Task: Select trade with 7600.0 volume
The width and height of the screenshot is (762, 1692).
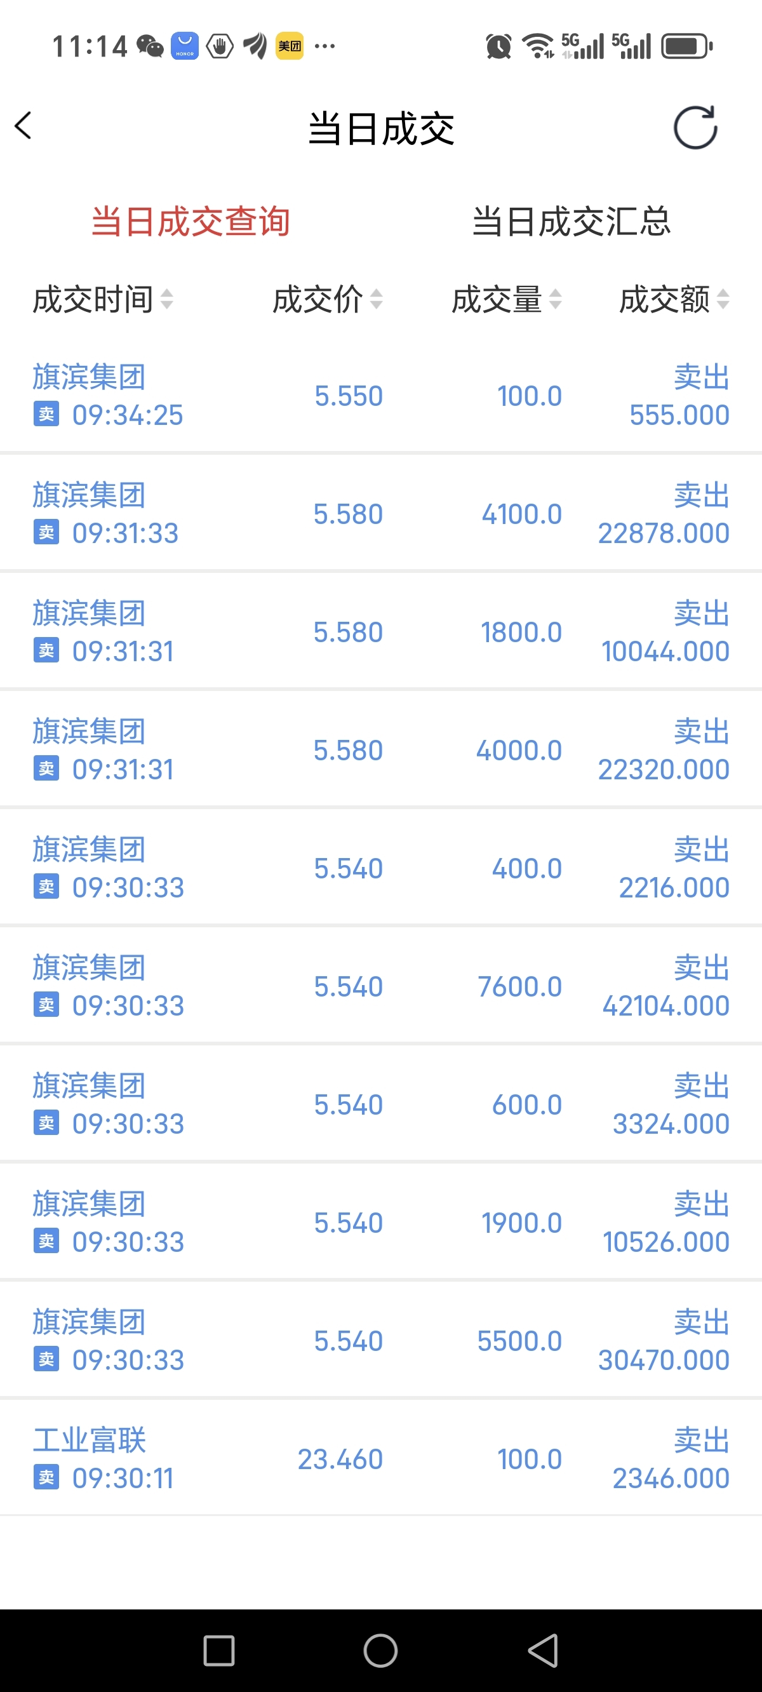Action: coord(381,986)
